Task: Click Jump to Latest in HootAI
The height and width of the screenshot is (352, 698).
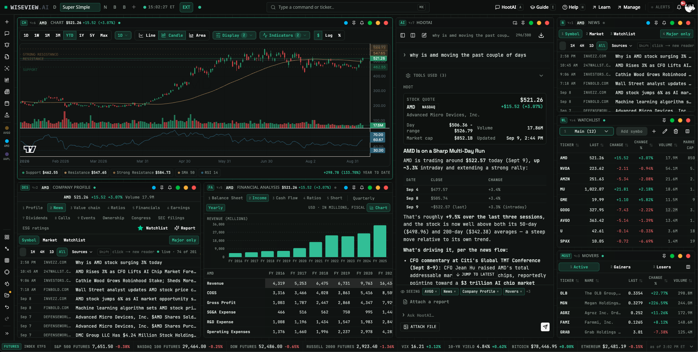Action: click(x=475, y=275)
